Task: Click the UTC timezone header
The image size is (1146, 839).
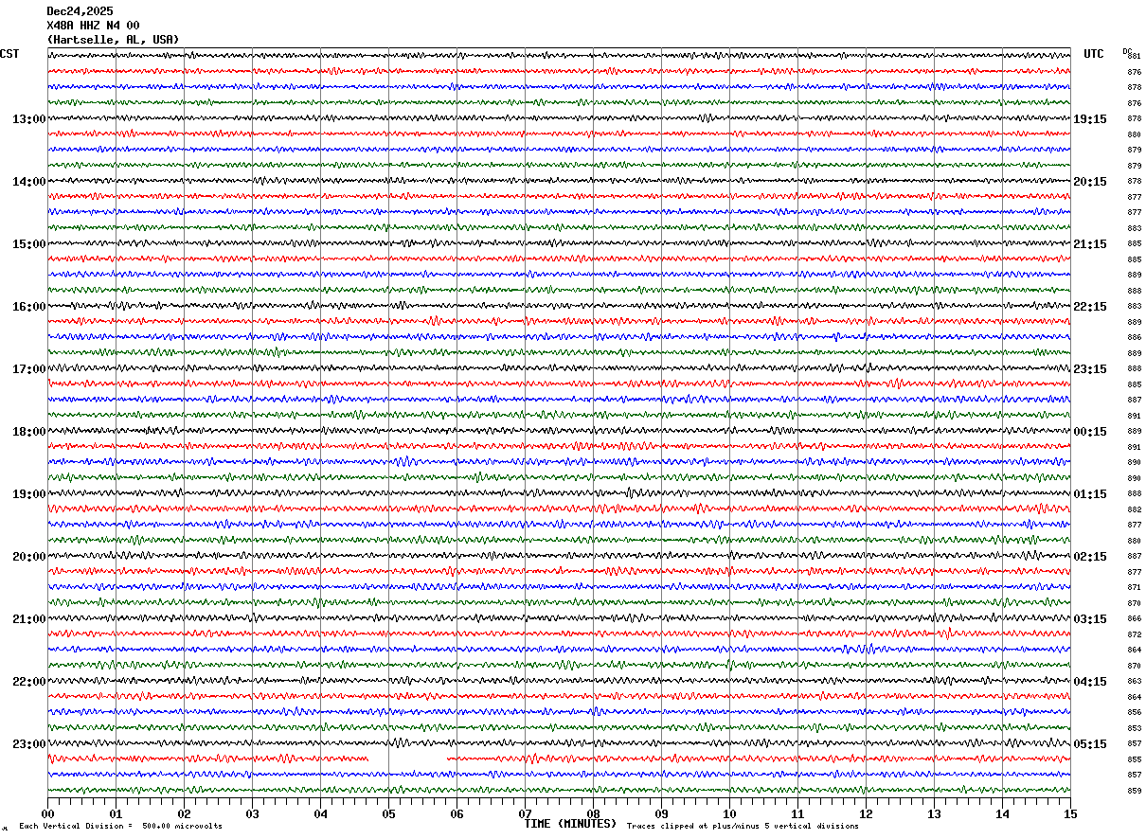Action: [1094, 54]
